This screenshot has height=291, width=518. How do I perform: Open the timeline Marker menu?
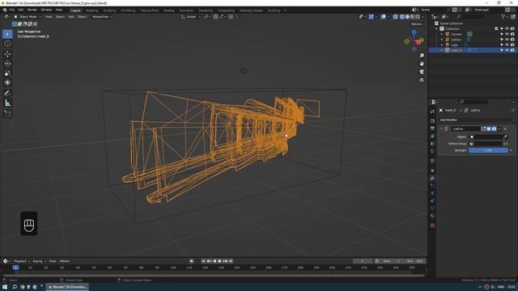coord(65,261)
